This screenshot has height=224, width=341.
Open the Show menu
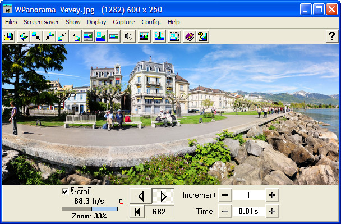pyautogui.click(x=73, y=22)
